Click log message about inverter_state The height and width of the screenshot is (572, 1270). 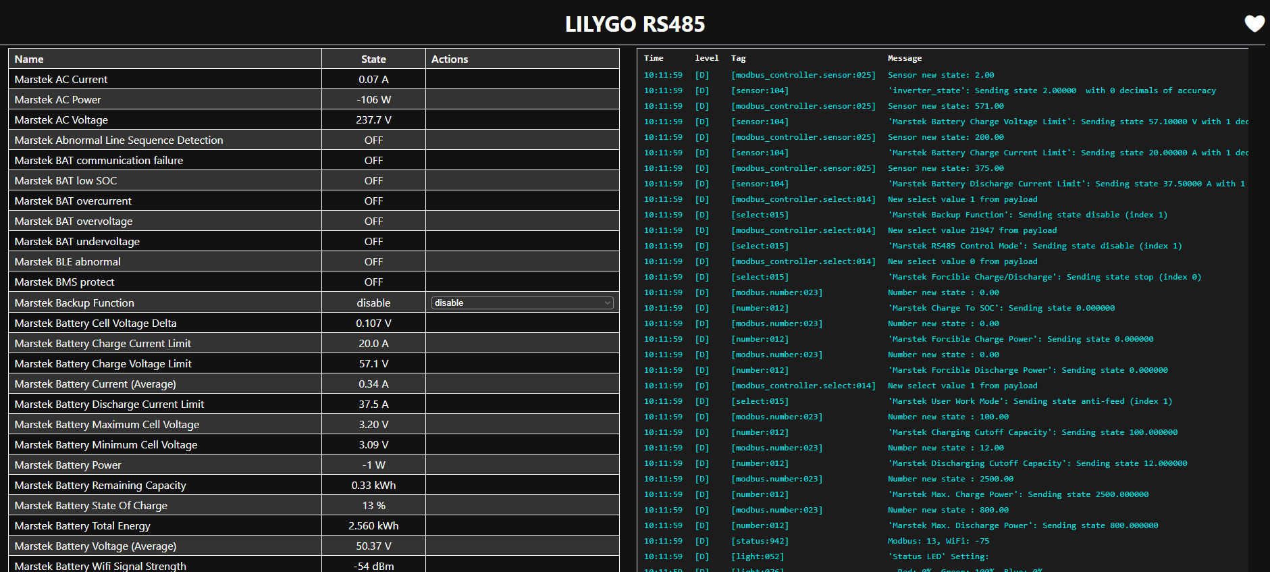coord(1052,90)
